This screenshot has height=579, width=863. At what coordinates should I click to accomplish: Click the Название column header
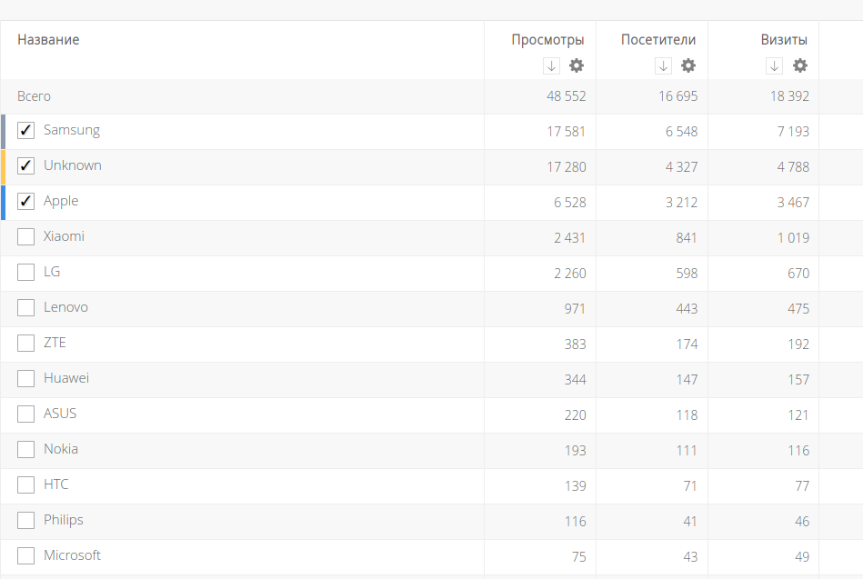pyautogui.click(x=48, y=40)
